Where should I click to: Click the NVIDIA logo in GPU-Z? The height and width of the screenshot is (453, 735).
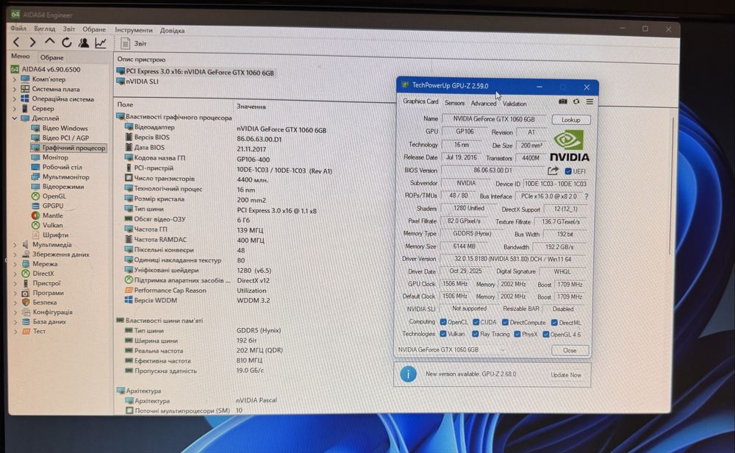(x=569, y=146)
